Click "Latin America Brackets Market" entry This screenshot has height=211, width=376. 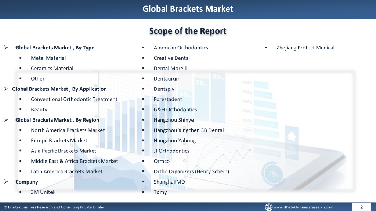66,171
